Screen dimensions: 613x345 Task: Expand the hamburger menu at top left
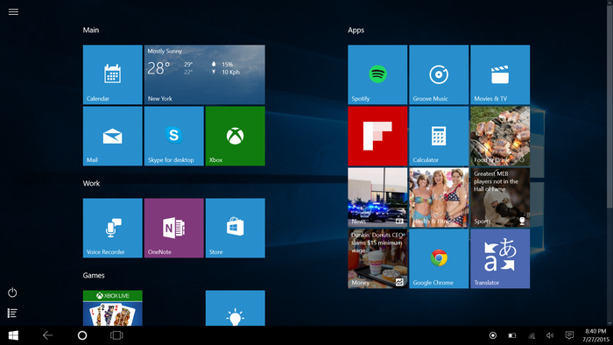coord(13,11)
